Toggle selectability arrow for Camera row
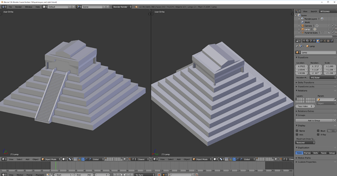Image resolution: width=337 pixels, height=176 pixels. coord(333,26)
